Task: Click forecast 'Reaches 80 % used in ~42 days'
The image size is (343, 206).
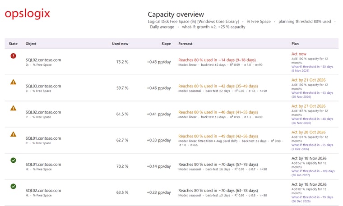Action: coord(218,86)
